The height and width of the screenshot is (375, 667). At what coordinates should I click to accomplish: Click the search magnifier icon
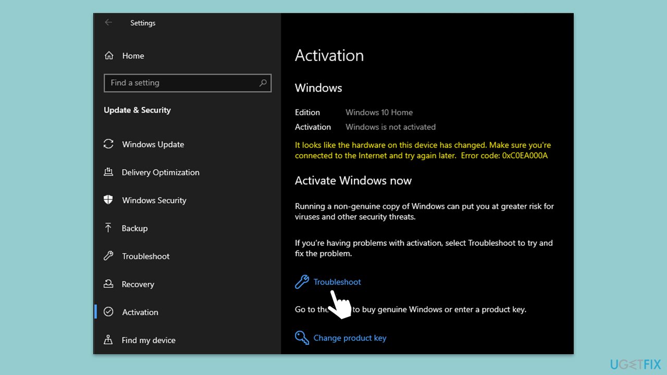pyautogui.click(x=263, y=83)
